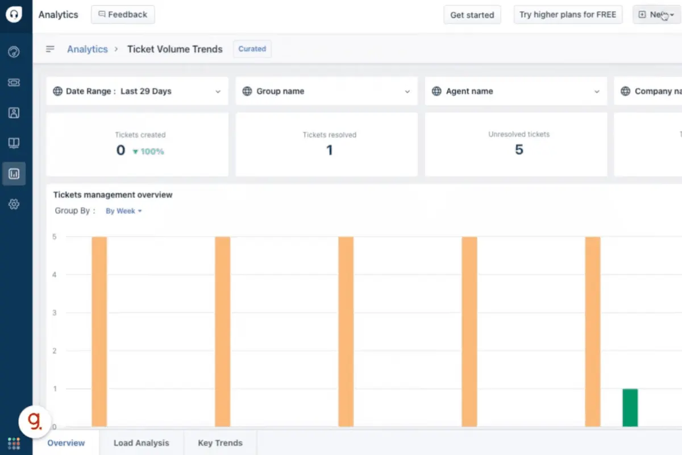Open the Solutions book icon in sidebar
Image resolution: width=682 pixels, height=455 pixels.
14,143
